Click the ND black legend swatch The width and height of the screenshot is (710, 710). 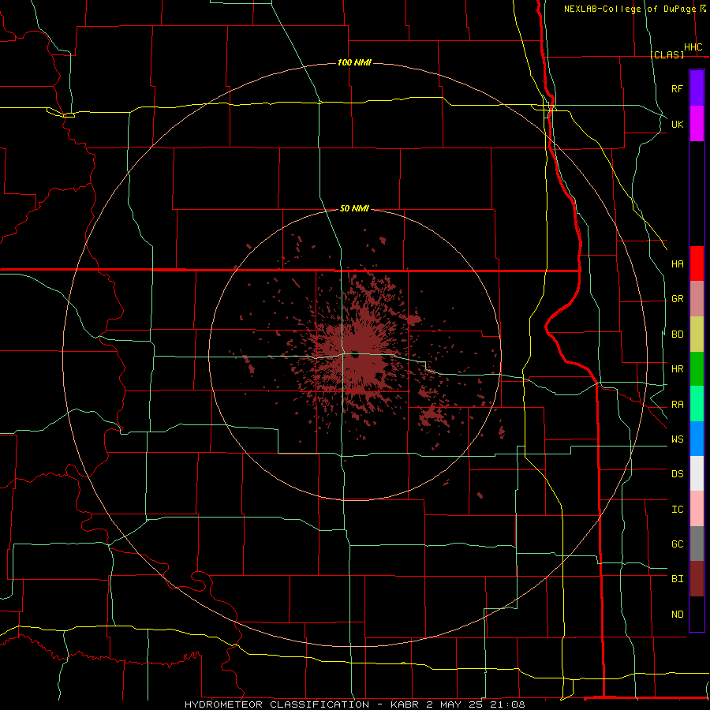click(697, 614)
